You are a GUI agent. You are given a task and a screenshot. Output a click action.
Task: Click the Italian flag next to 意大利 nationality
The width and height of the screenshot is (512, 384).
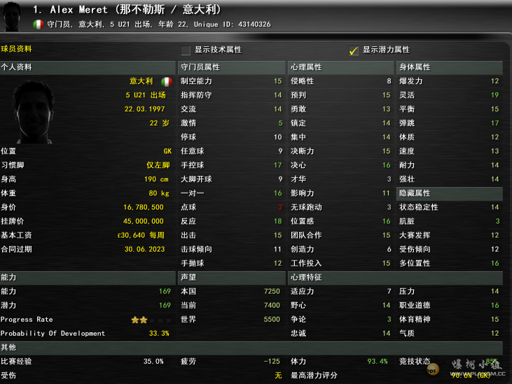click(167, 81)
